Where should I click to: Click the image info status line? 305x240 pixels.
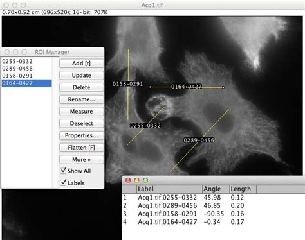55,12
